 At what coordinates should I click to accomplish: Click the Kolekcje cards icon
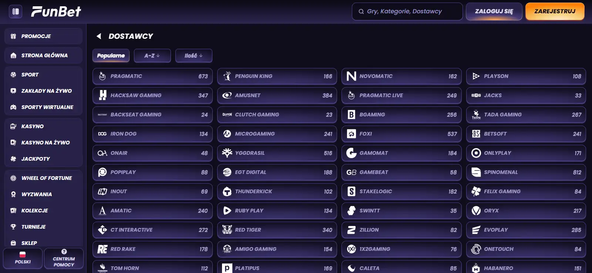pyautogui.click(x=13, y=211)
